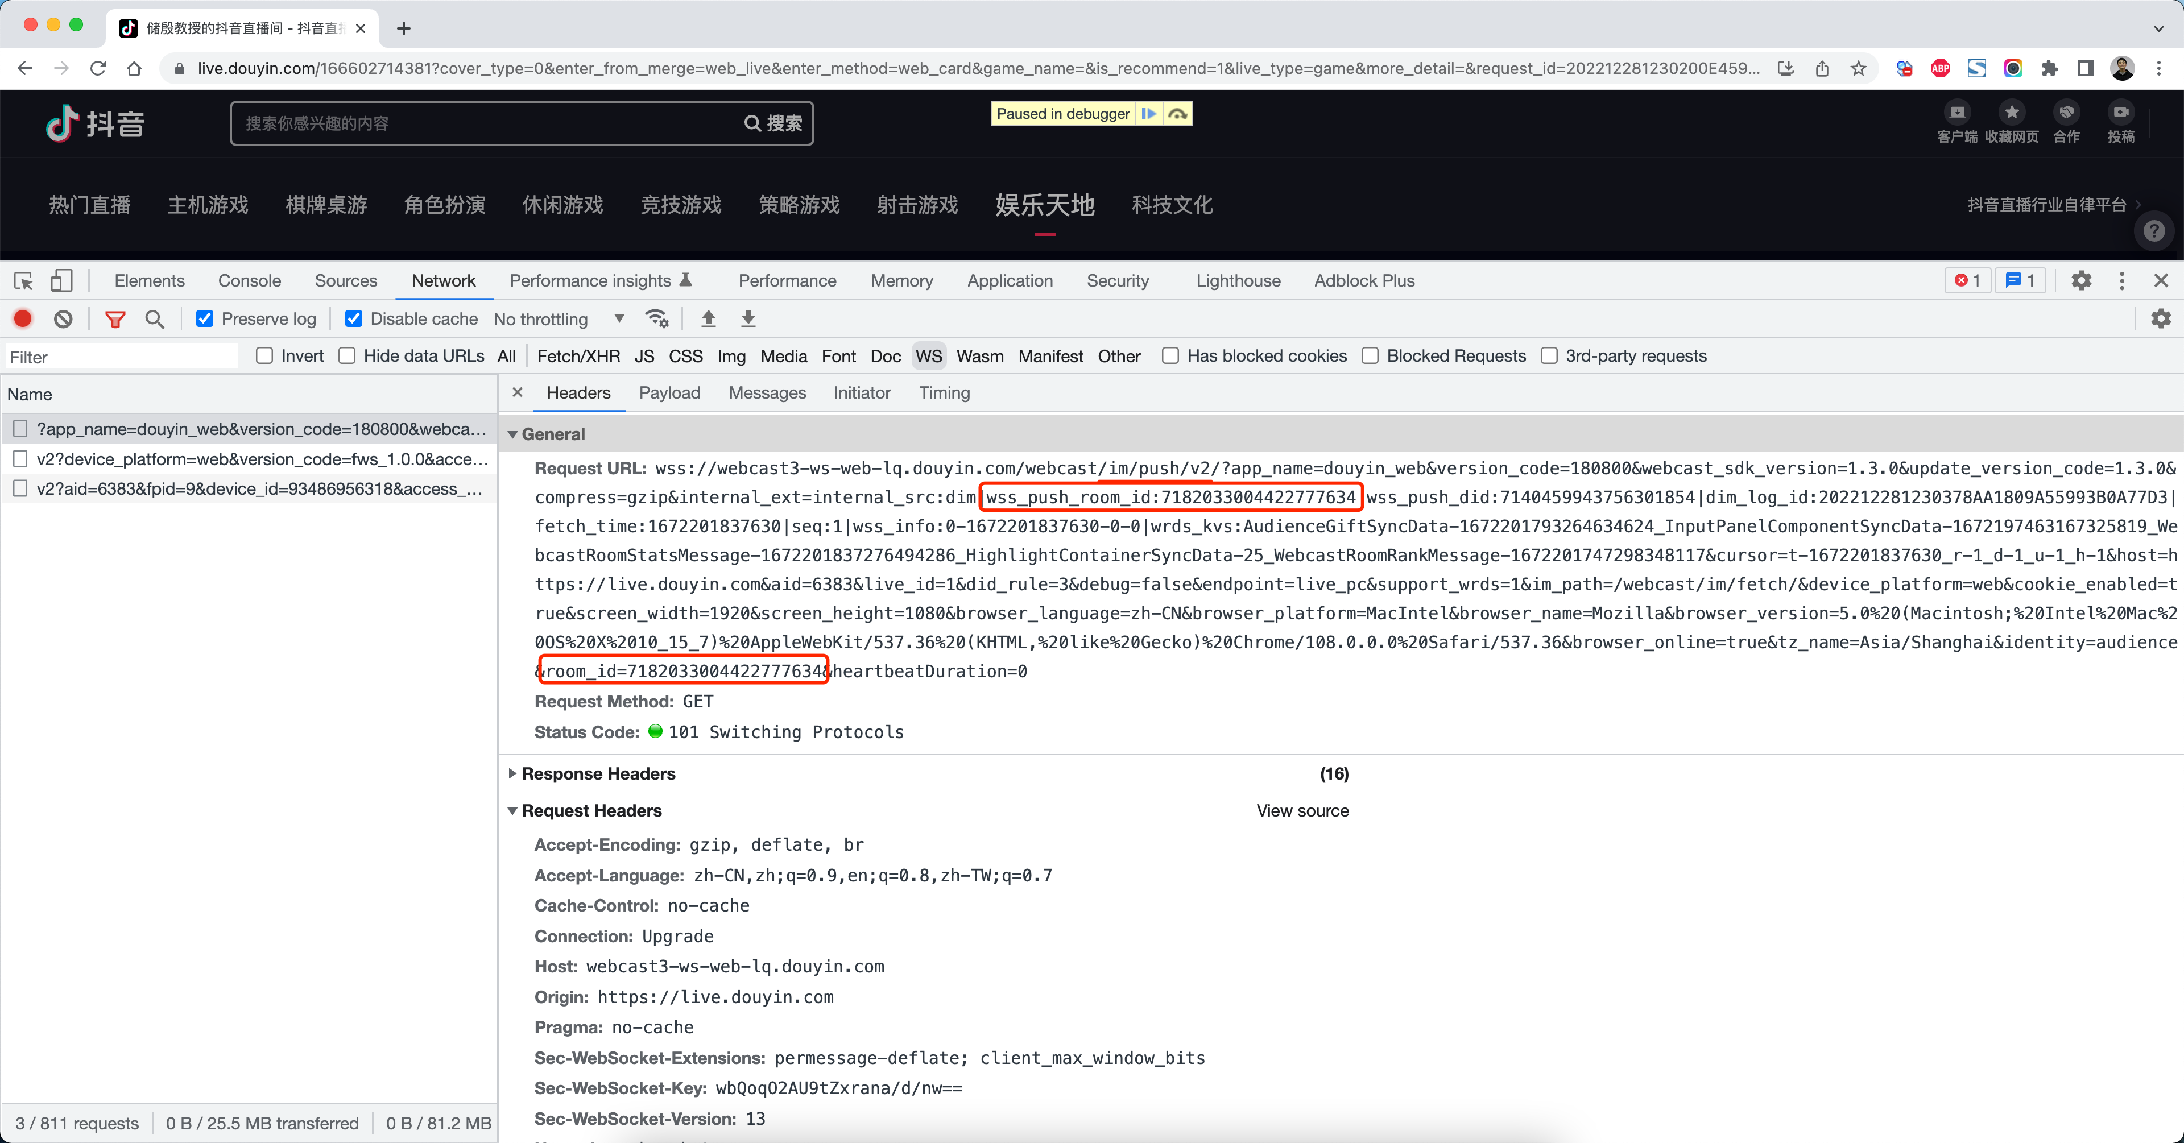This screenshot has height=1143, width=2184.
Task: Check Hide data URLs
Action: 347,356
